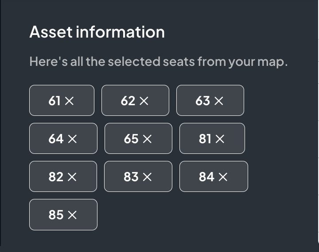This screenshot has height=252, width=319.
Task: Select the number 85 seat label
Action: tap(56, 215)
